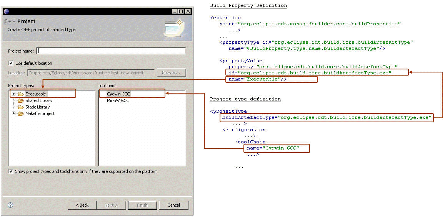This screenshot has width=445, height=217.
Task: Click the Finish button
Action: coord(142,205)
